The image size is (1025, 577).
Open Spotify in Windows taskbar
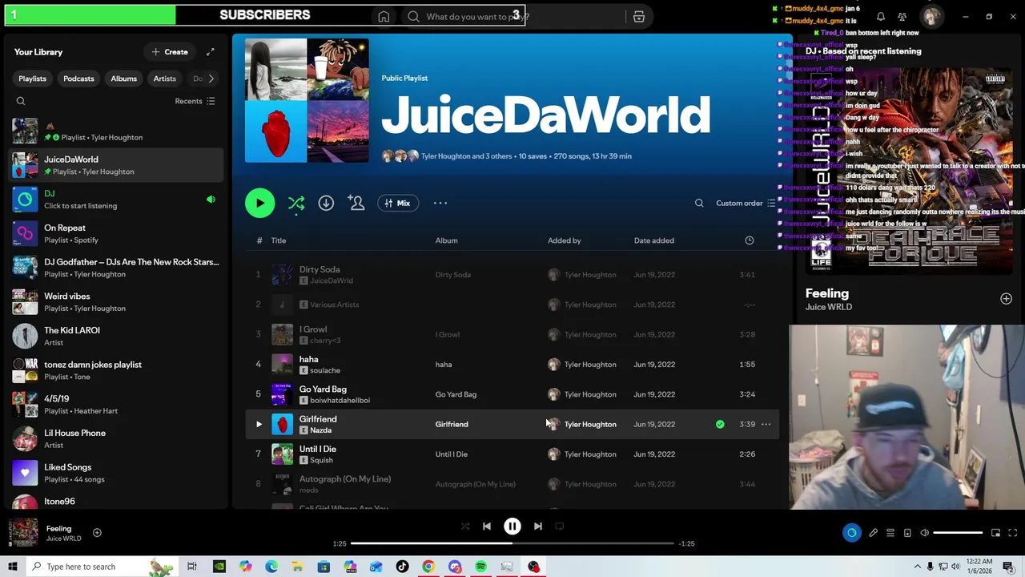[480, 567]
